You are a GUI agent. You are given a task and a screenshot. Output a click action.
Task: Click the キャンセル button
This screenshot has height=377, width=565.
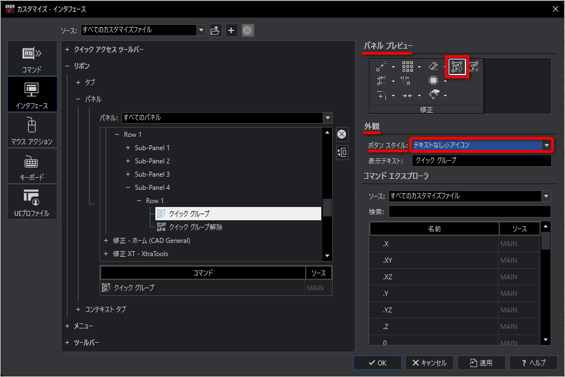[429, 363]
